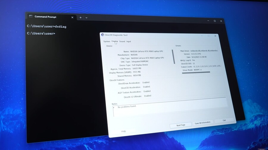Switch to the Sound tab
268x150 pixels.
(122, 41)
